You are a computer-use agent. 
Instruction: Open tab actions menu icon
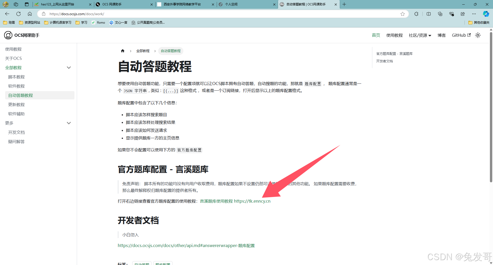click(x=27, y=4)
